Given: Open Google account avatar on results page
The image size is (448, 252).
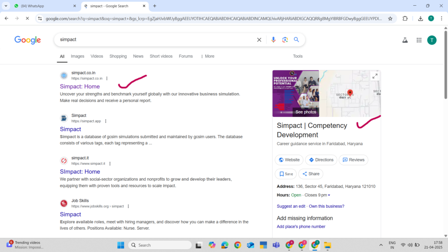Looking at the screenshot, I should (x=432, y=40).
